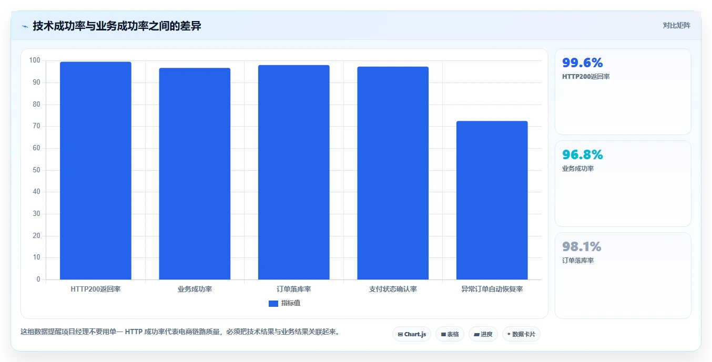Click the lightning icon beside the title
712x362 pixels.
25,26
